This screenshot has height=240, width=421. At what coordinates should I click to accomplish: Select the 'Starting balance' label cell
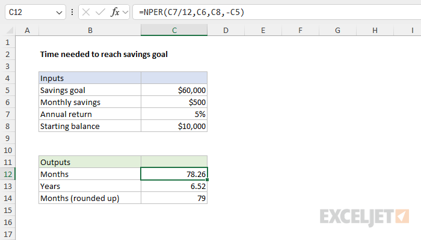[90, 126]
